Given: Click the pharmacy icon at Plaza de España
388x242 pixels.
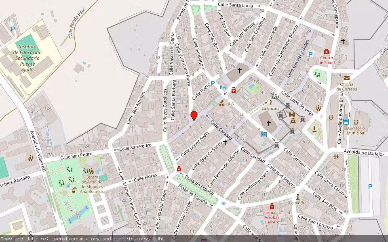Looking at the screenshot, I should pyautogui.click(x=179, y=169).
